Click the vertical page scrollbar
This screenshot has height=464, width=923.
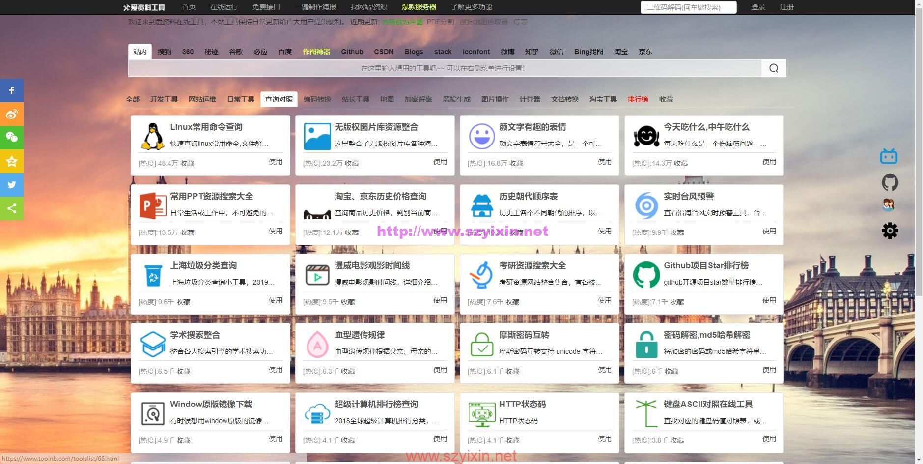point(919,152)
